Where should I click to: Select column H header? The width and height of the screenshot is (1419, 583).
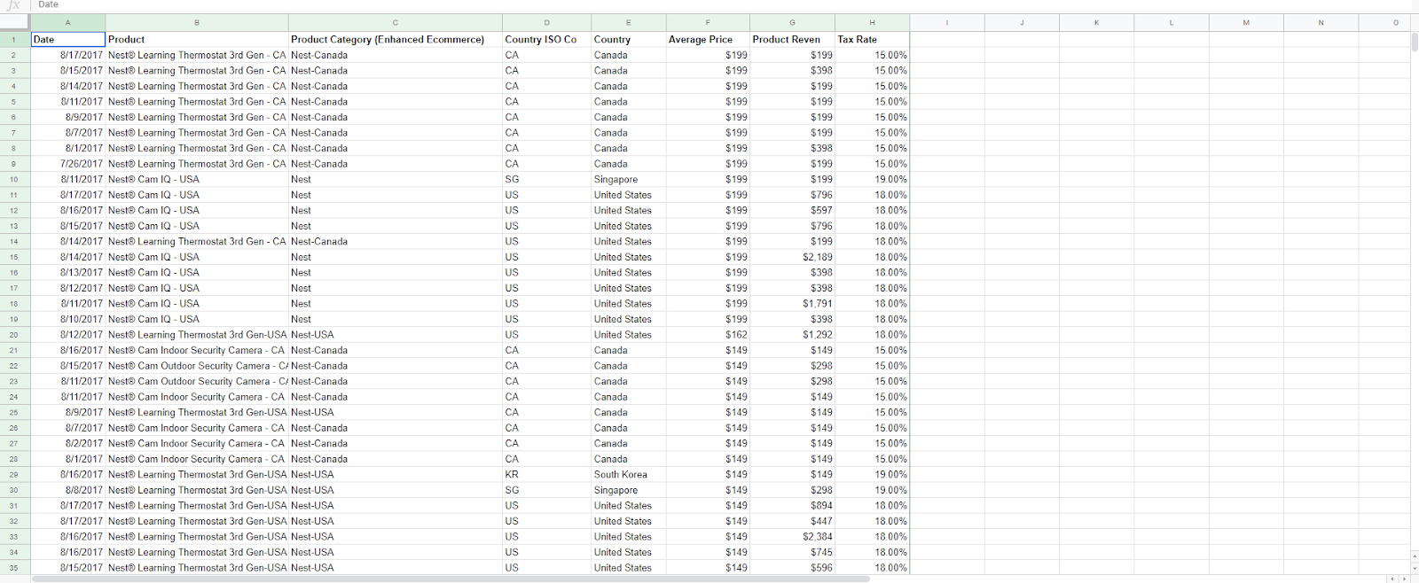872,23
